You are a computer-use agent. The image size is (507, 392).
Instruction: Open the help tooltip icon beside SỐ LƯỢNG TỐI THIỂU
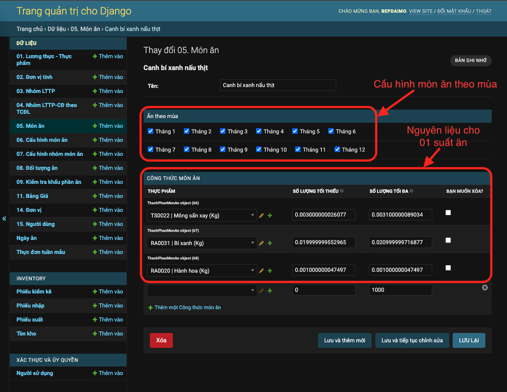point(342,191)
